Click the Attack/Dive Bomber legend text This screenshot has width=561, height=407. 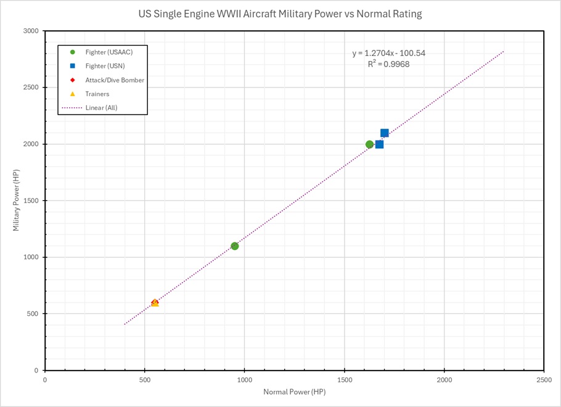pyautogui.click(x=115, y=80)
